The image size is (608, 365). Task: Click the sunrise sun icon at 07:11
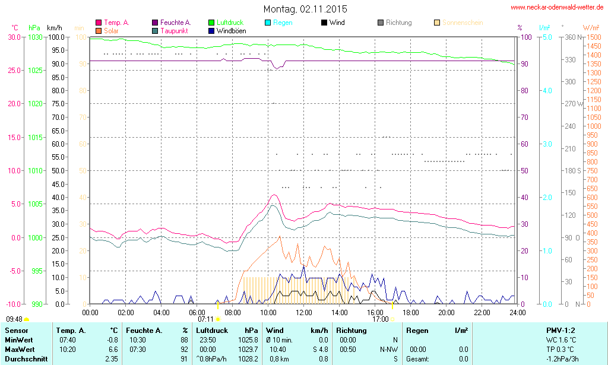(218, 319)
